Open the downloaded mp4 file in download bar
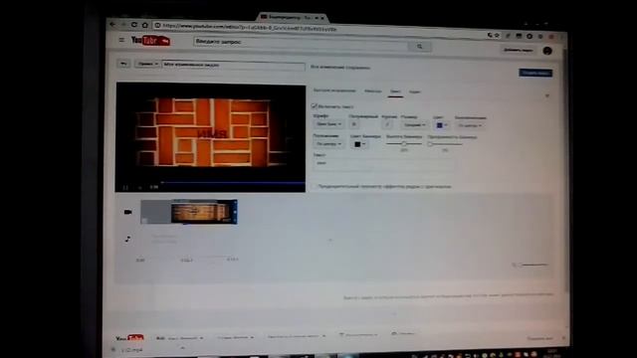637x358 pixels. (x=132, y=350)
